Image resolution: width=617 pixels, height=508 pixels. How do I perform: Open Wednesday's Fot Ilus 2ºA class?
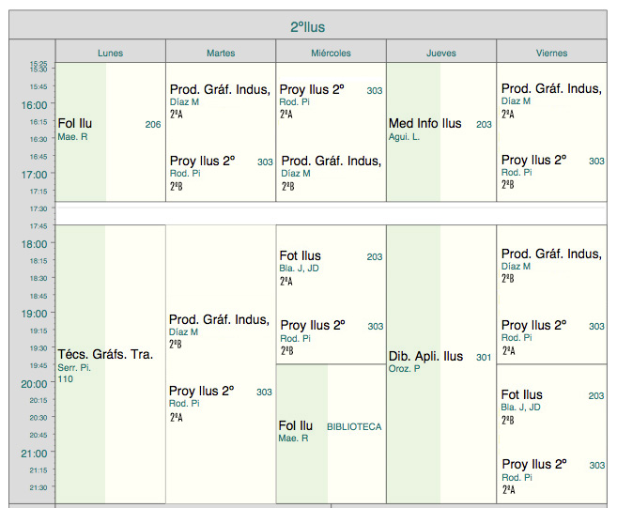pos(301,255)
